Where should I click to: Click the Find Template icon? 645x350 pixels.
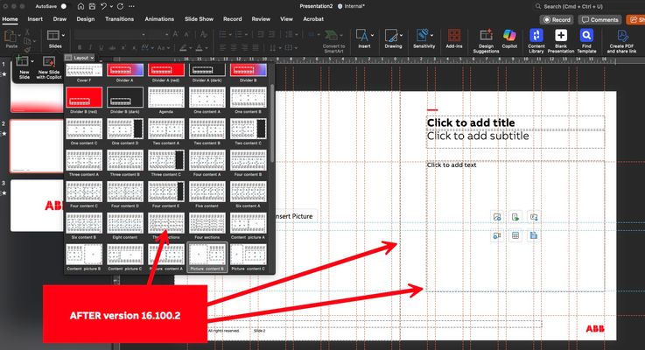586,35
